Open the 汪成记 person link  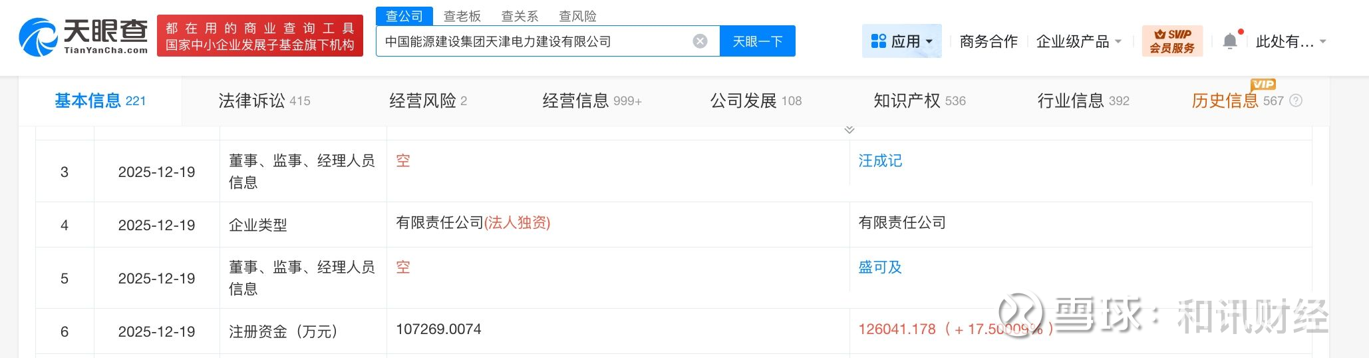coord(879,160)
